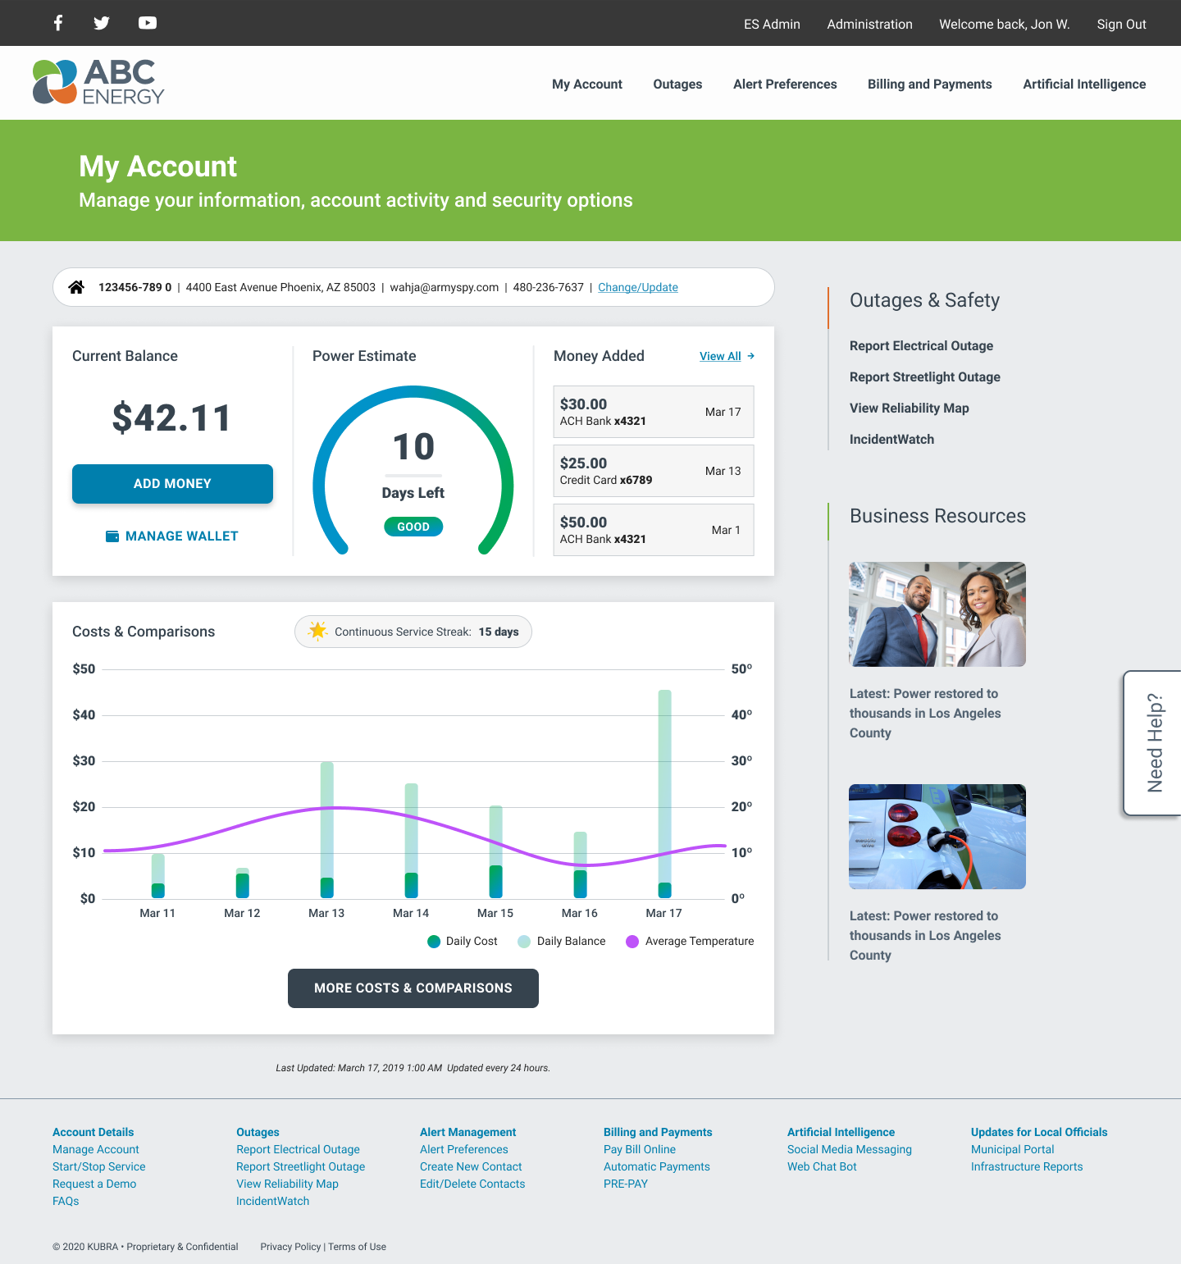Screen dimensions: 1181x1264
Task: Click Infrastructure Reports footer link
Action: pyautogui.click(x=1027, y=1167)
